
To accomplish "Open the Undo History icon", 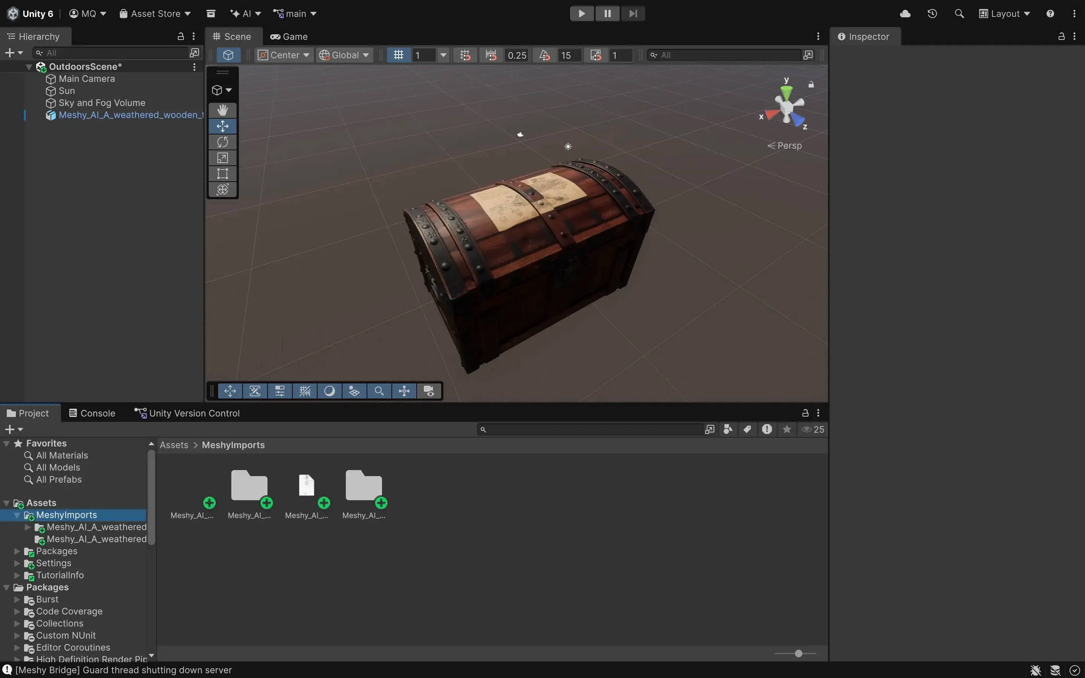I will coord(932,14).
